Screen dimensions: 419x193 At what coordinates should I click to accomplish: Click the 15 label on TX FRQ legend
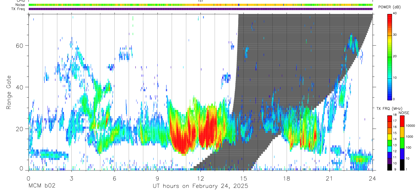click(x=394, y=133)
